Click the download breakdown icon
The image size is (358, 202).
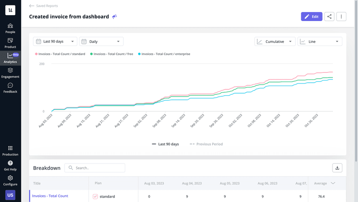[337, 168]
